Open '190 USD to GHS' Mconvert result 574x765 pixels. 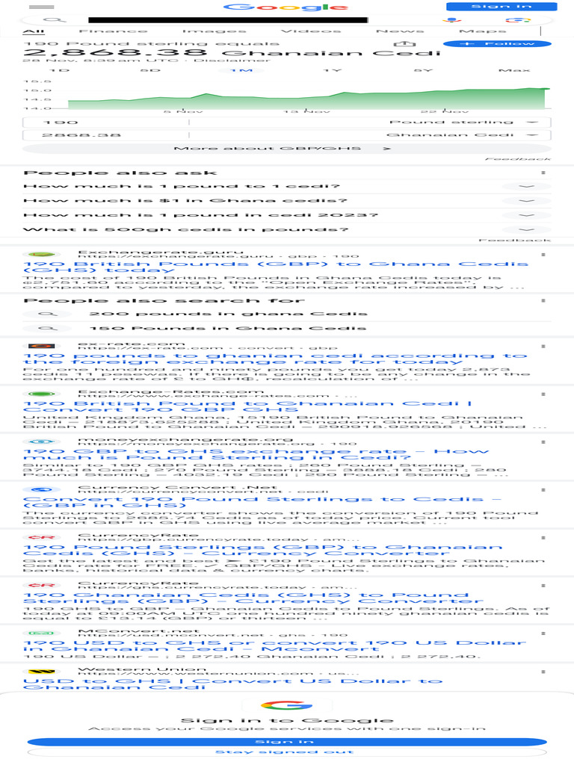click(x=275, y=645)
